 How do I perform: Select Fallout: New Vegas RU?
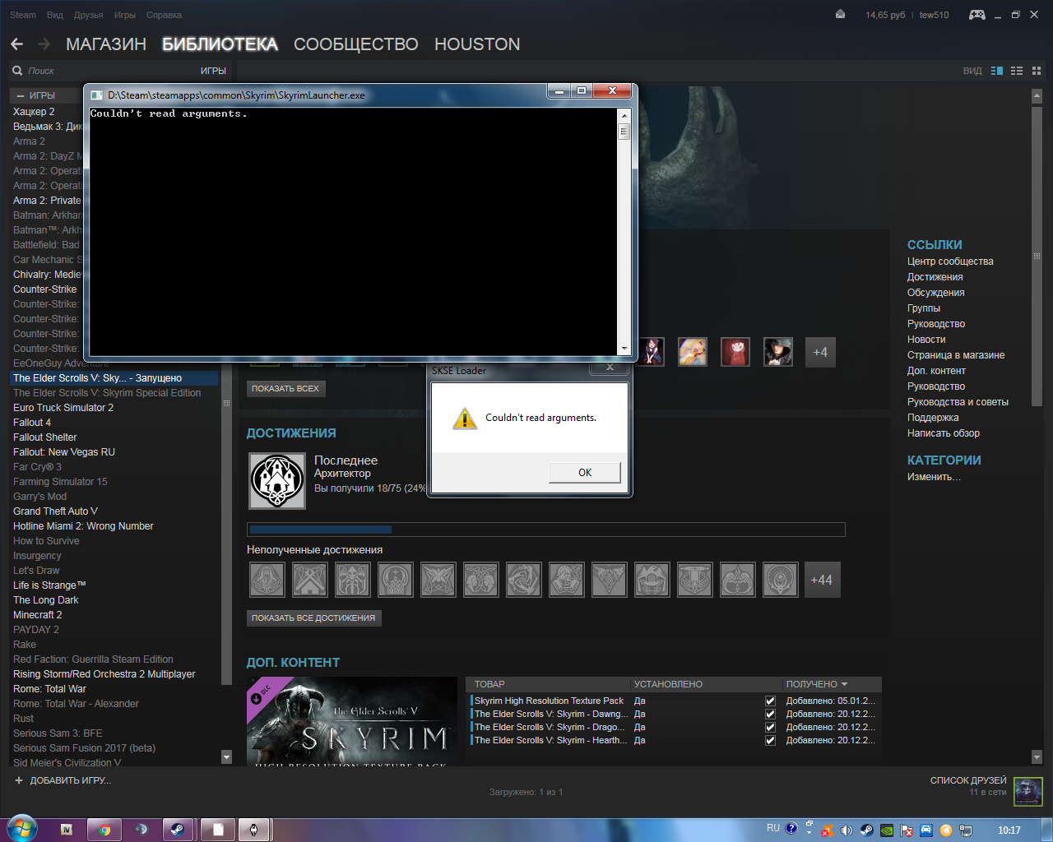(64, 452)
